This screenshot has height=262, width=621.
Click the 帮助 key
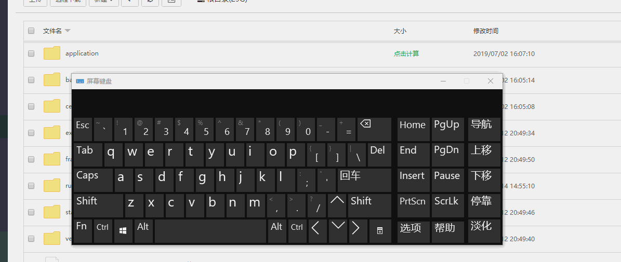point(447,232)
